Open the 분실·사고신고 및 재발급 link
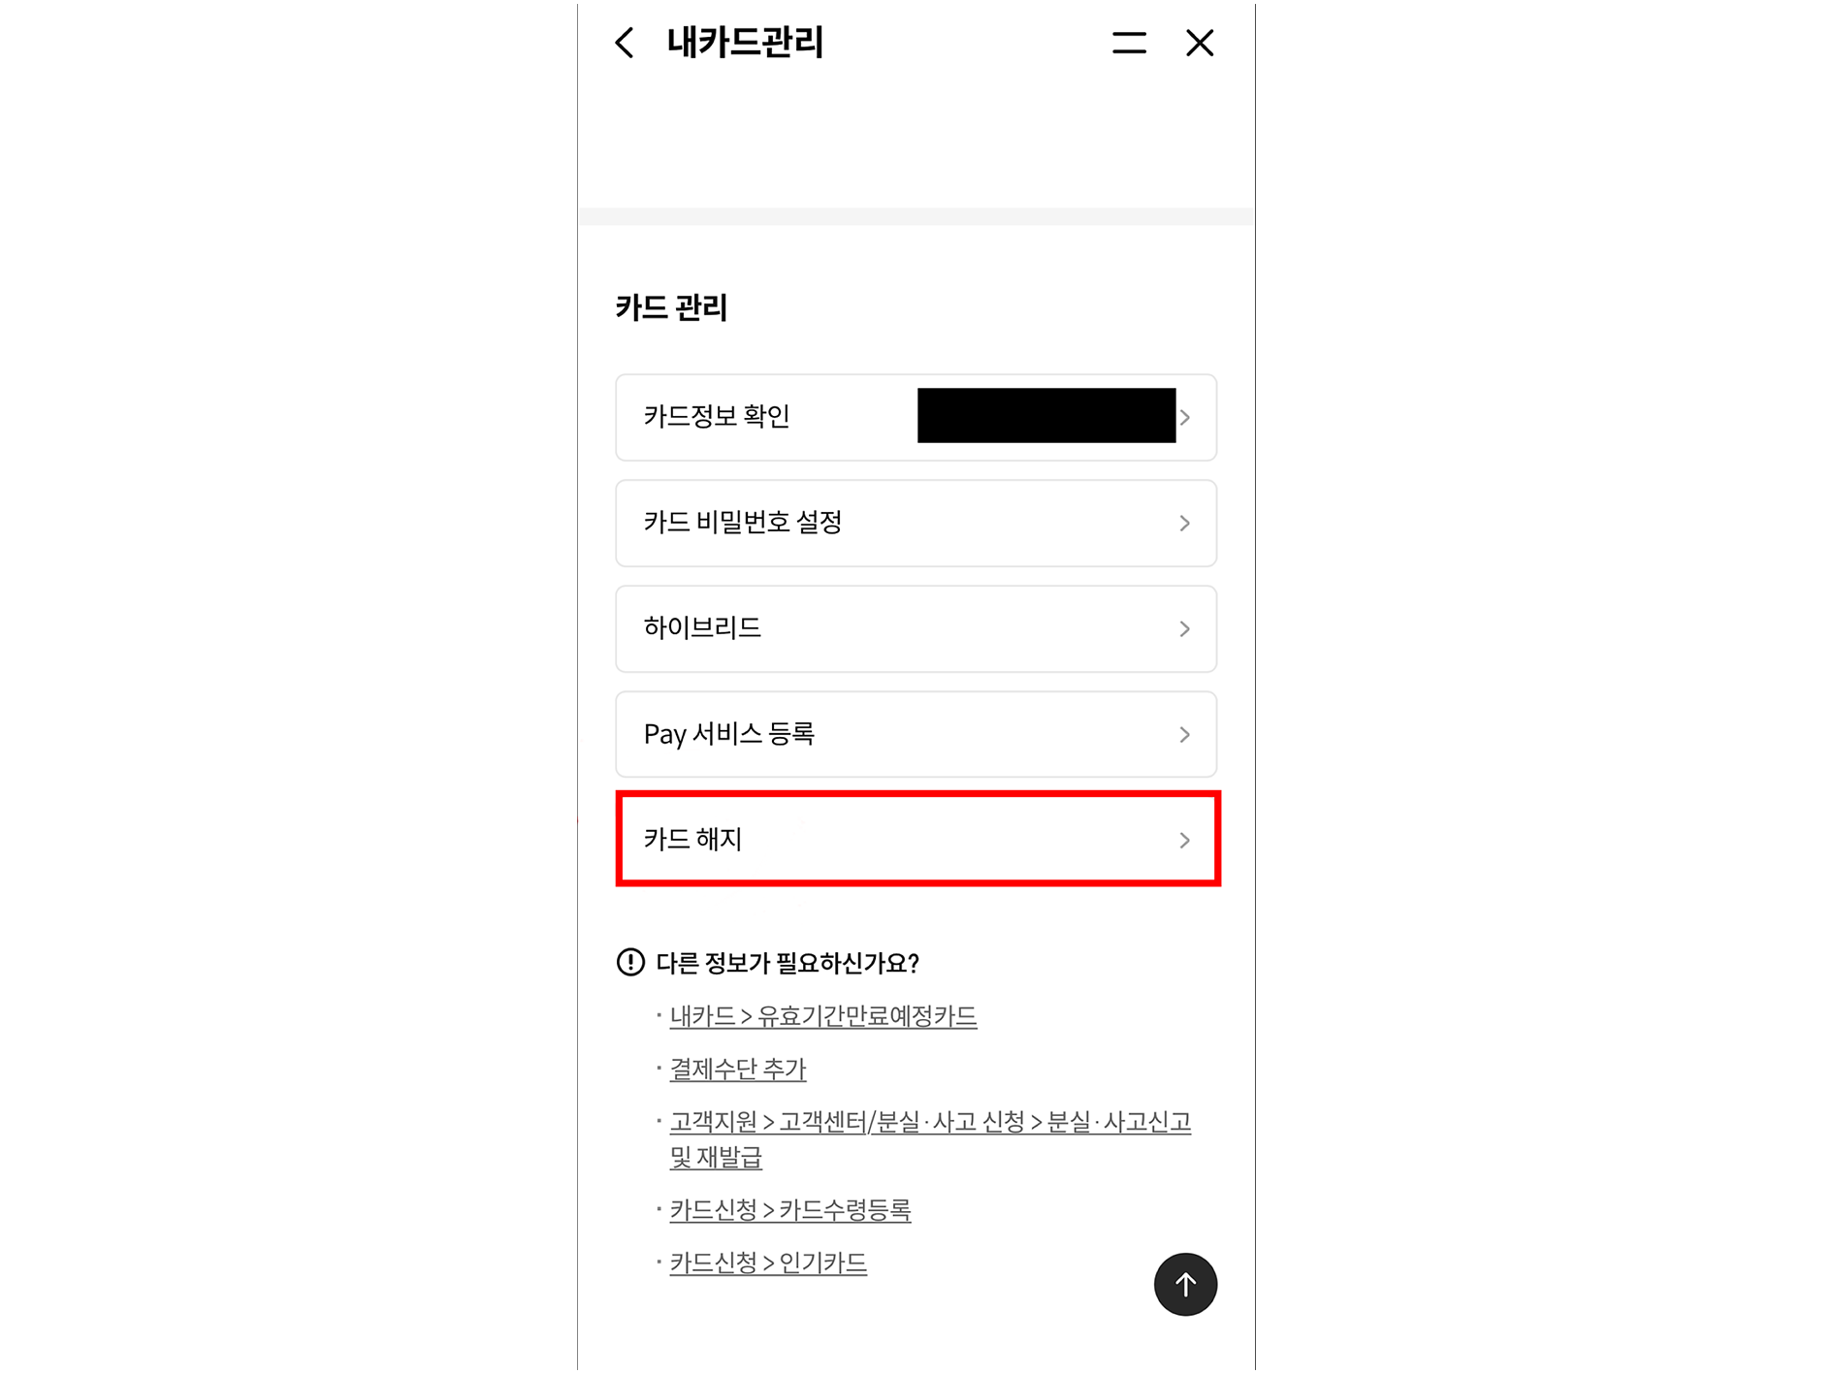The height and width of the screenshot is (1374, 1833). (930, 1139)
